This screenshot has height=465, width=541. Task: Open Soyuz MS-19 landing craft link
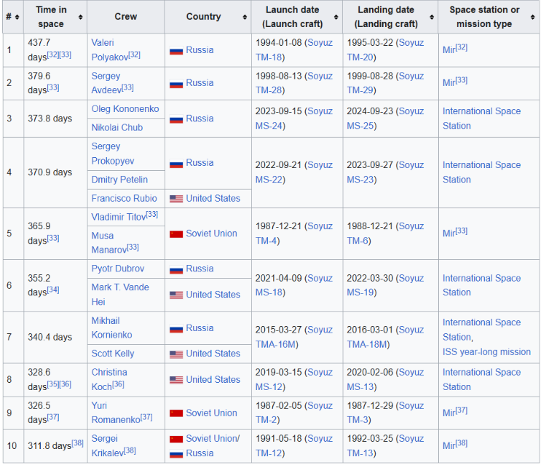pos(385,285)
